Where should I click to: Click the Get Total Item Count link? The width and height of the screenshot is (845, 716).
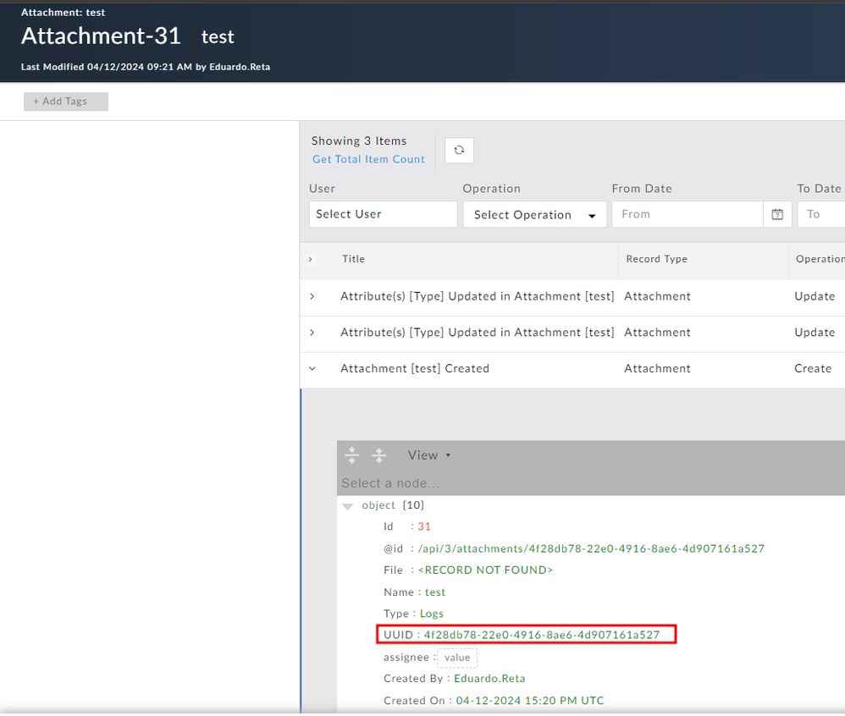pyautogui.click(x=368, y=159)
